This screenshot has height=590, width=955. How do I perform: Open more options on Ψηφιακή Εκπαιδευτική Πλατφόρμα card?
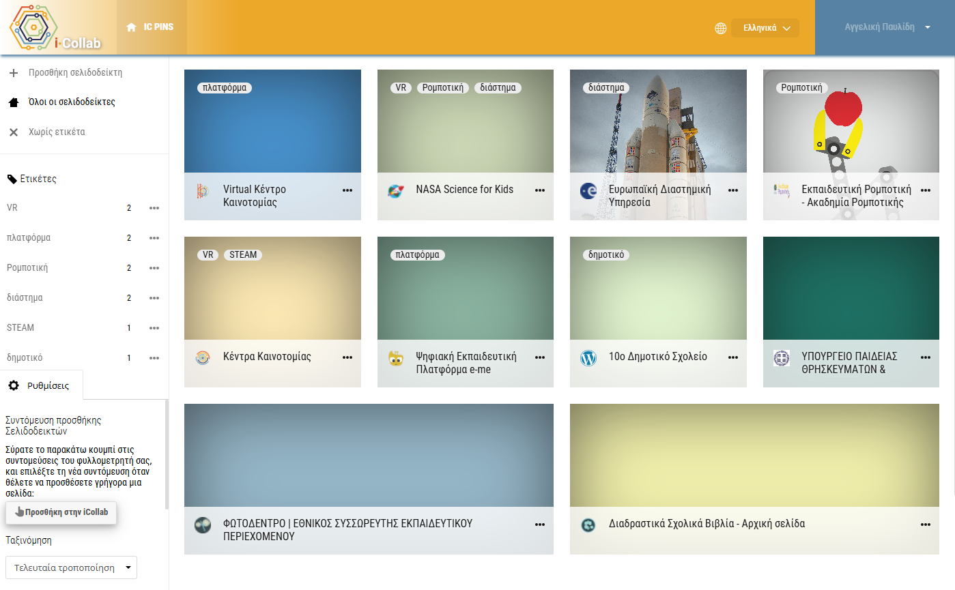pyautogui.click(x=540, y=357)
